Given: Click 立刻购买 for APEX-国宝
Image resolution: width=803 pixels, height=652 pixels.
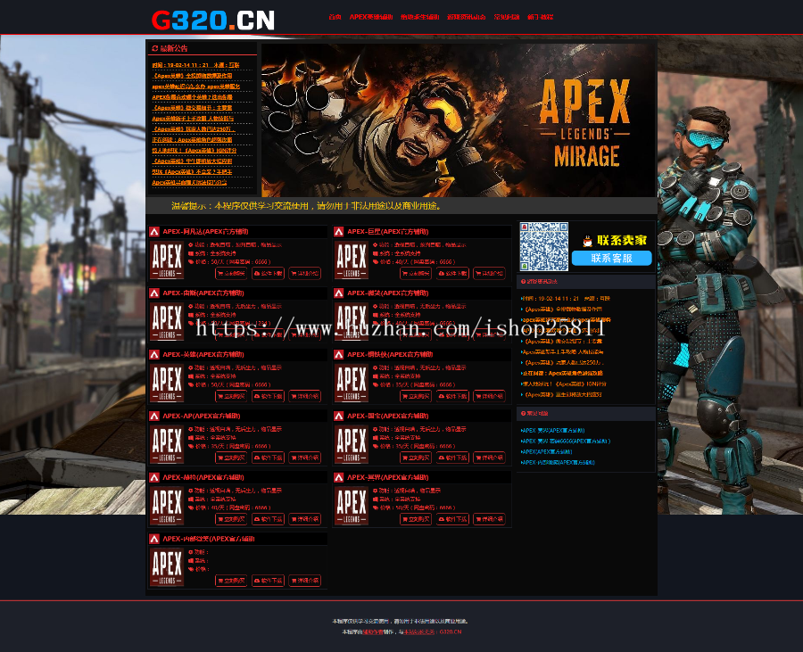Looking at the screenshot, I should [415, 458].
